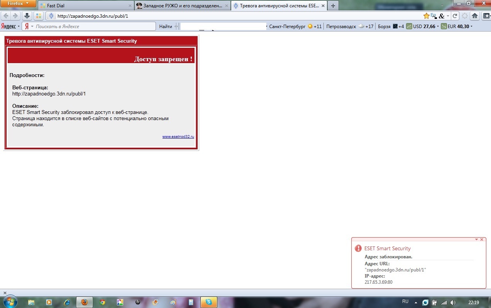
Task: Click the 22:19 system clock
Action: point(474,303)
